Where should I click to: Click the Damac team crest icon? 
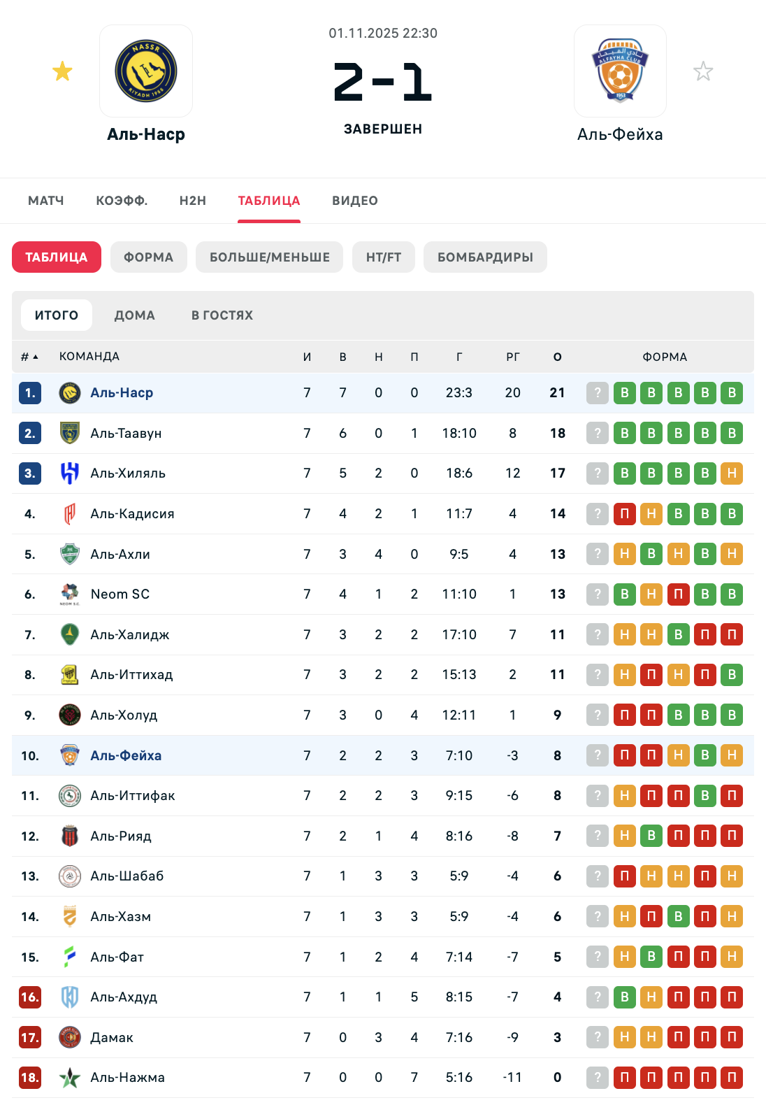click(x=69, y=1037)
